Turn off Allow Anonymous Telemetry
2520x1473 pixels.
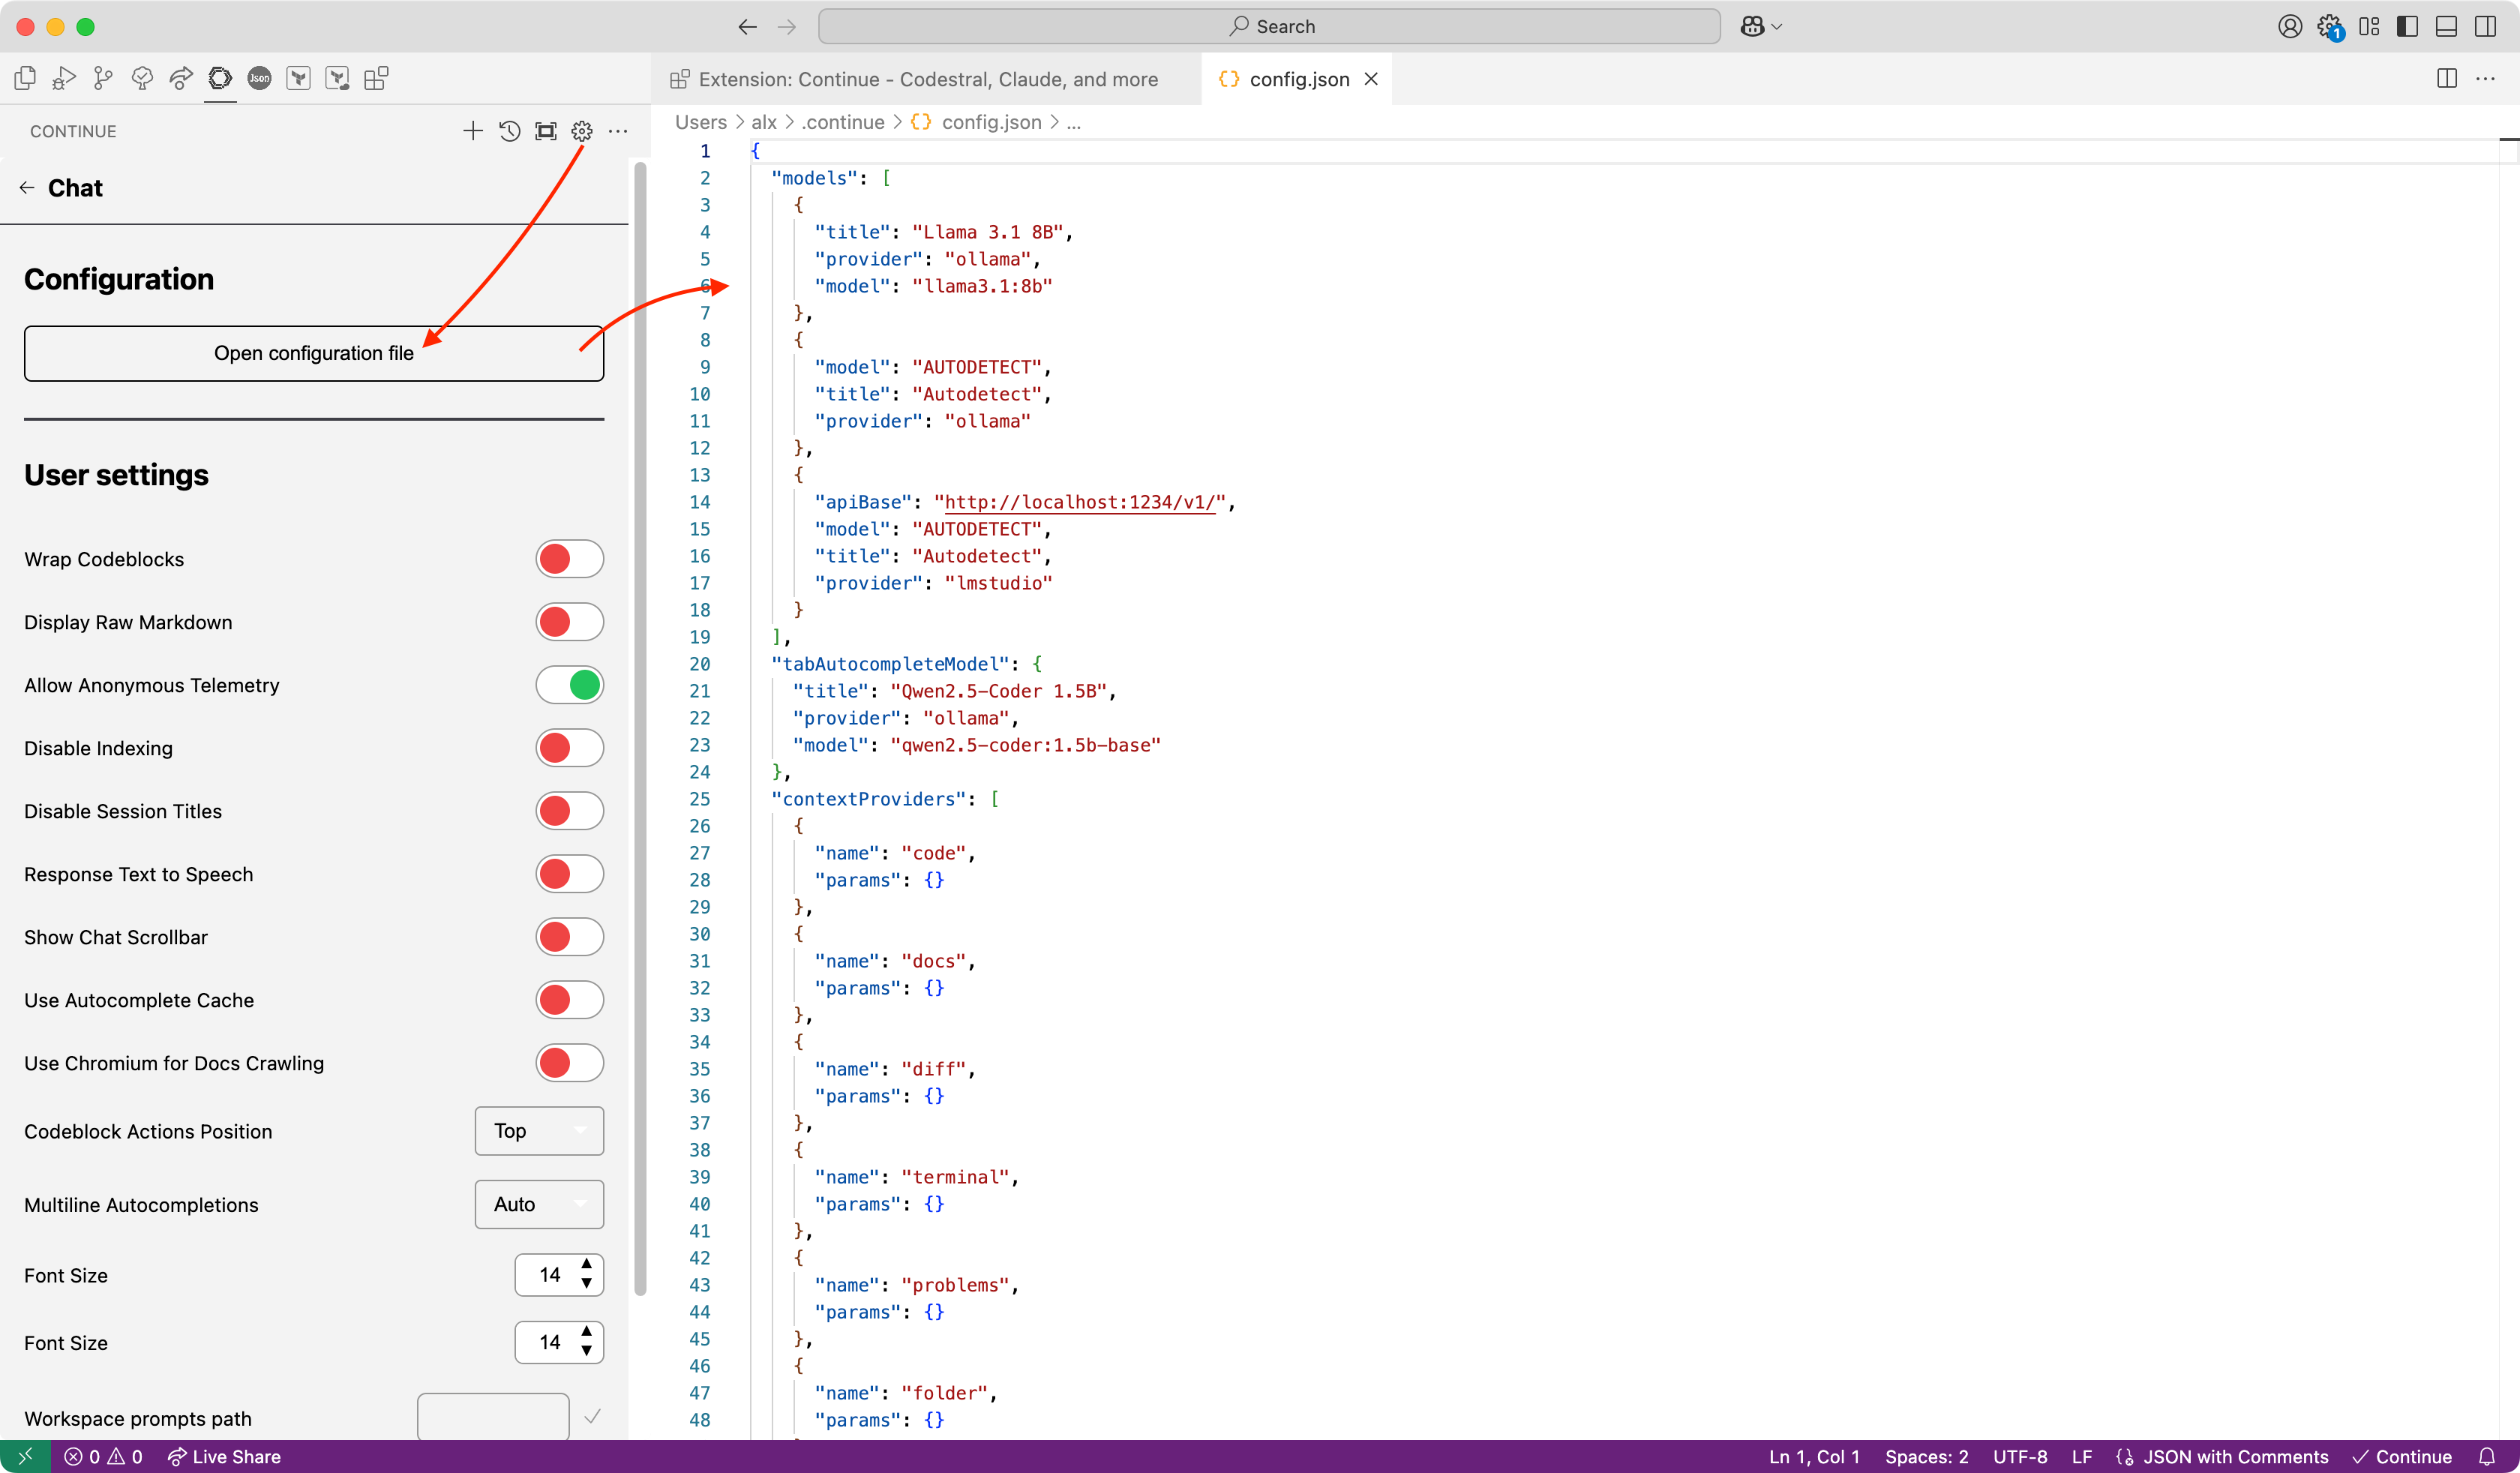569,685
